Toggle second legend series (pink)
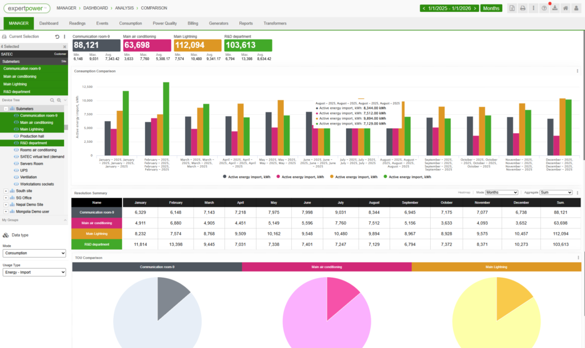 coord(300,177)
